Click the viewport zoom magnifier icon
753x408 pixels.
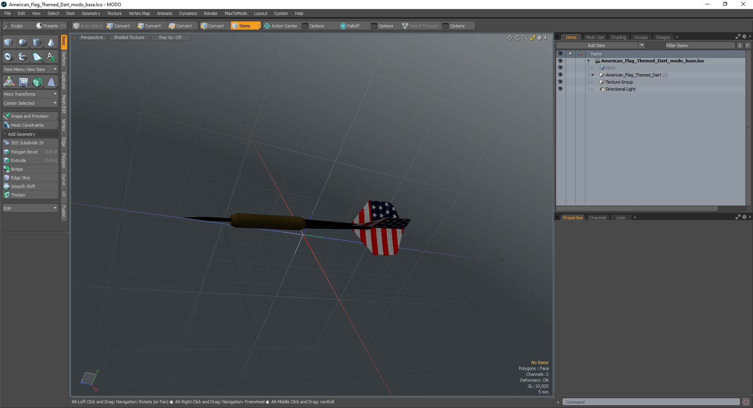[525, 38]
